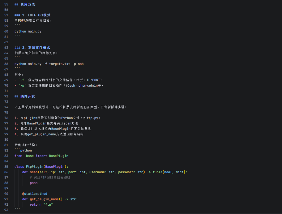Click 'from .base import BasePlugin' line
The image size is (282, 214).
pos(41,156)
